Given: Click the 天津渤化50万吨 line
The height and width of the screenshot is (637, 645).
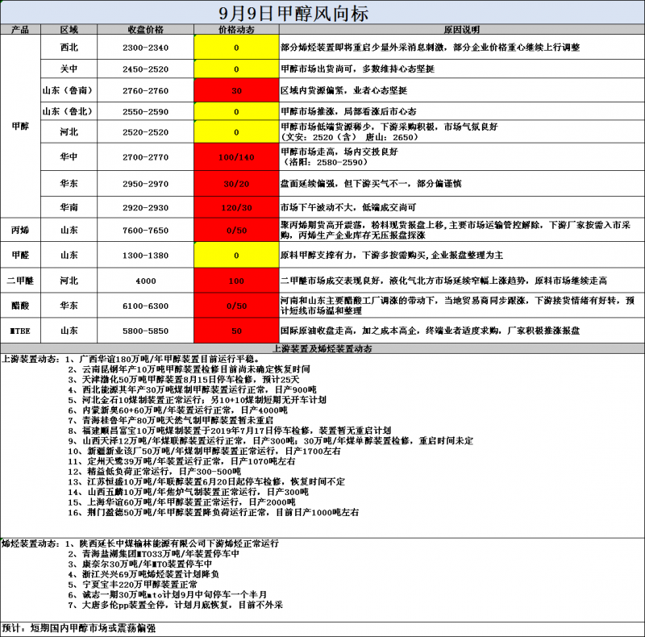Looking at the screenshot, I should click(184, 380).
